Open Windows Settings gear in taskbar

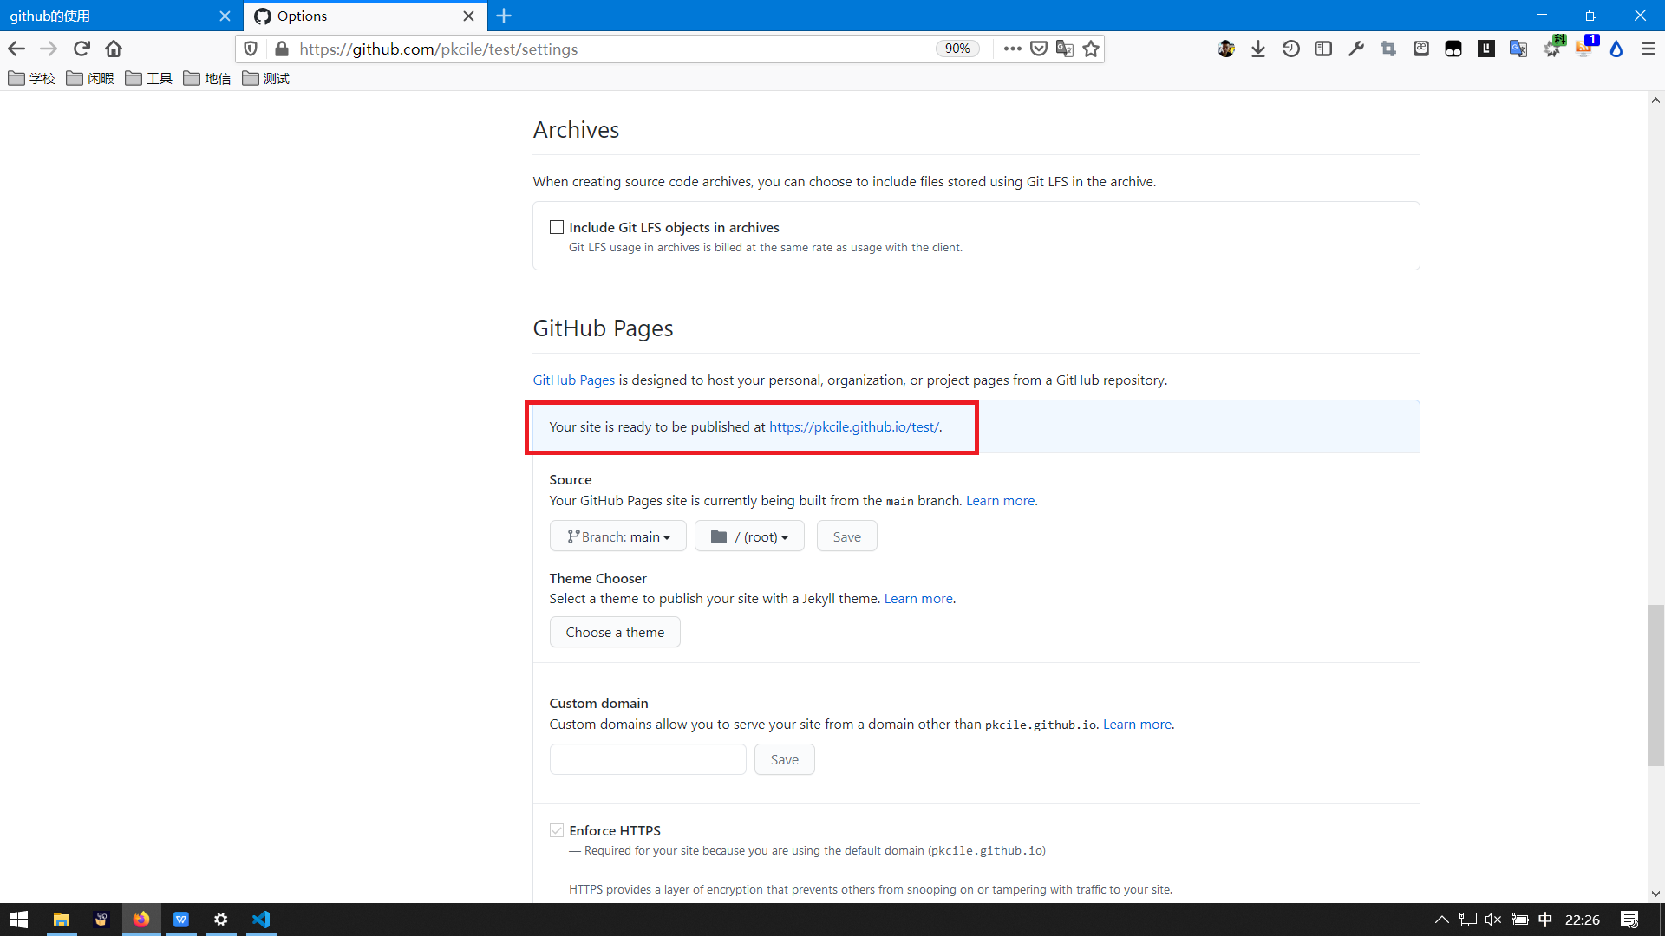[221, 920]
